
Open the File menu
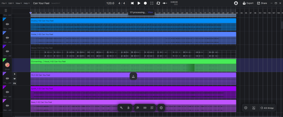[4, 3]
